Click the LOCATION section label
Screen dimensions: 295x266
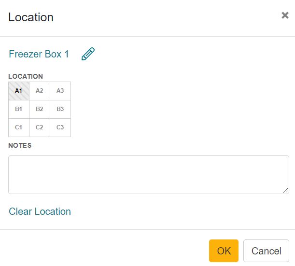26,76
